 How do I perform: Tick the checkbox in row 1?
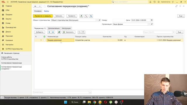point(44,40)
